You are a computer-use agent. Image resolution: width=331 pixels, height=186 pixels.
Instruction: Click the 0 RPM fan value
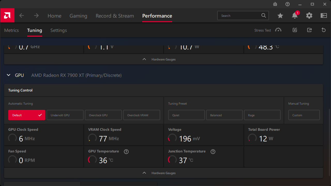(x=27, y=160)
